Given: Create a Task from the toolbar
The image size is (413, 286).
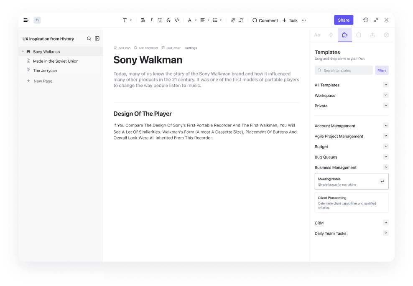Looking at the screenshot, I should pyautogui.click(x=290, y=20).
